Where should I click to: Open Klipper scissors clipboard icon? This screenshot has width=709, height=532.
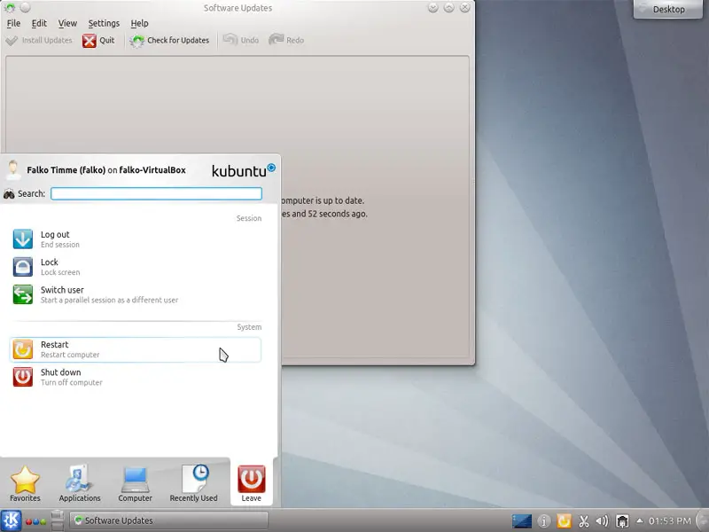tap(584, 521)
